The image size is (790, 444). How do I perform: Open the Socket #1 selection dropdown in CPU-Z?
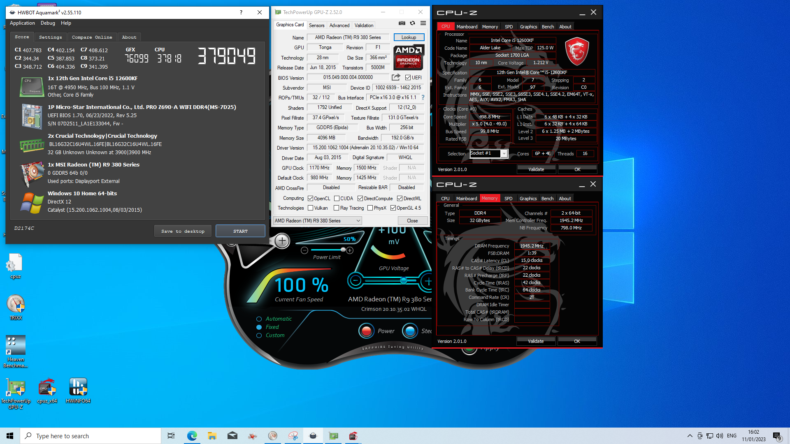pyautogui.click(x=489, y=153)
